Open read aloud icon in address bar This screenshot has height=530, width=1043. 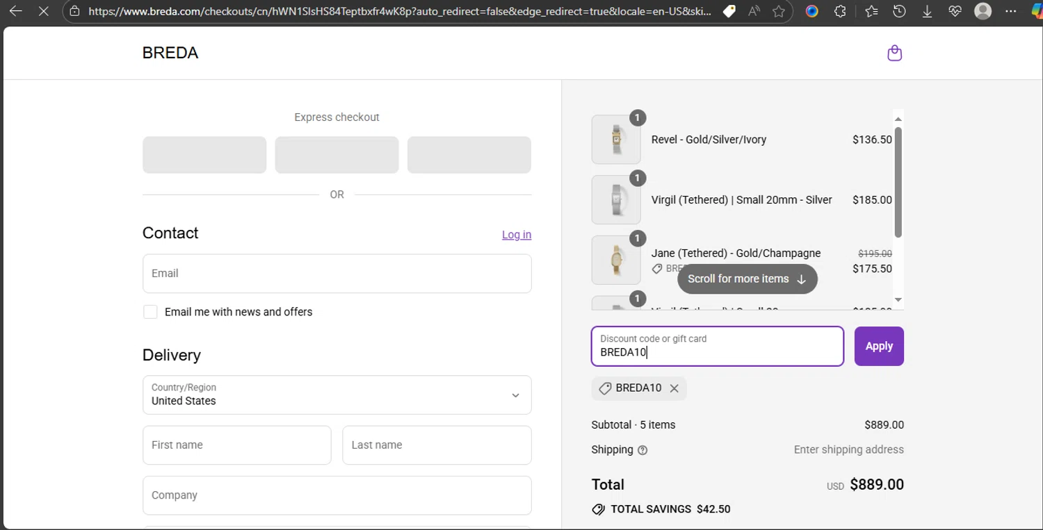tap(754, 11)
